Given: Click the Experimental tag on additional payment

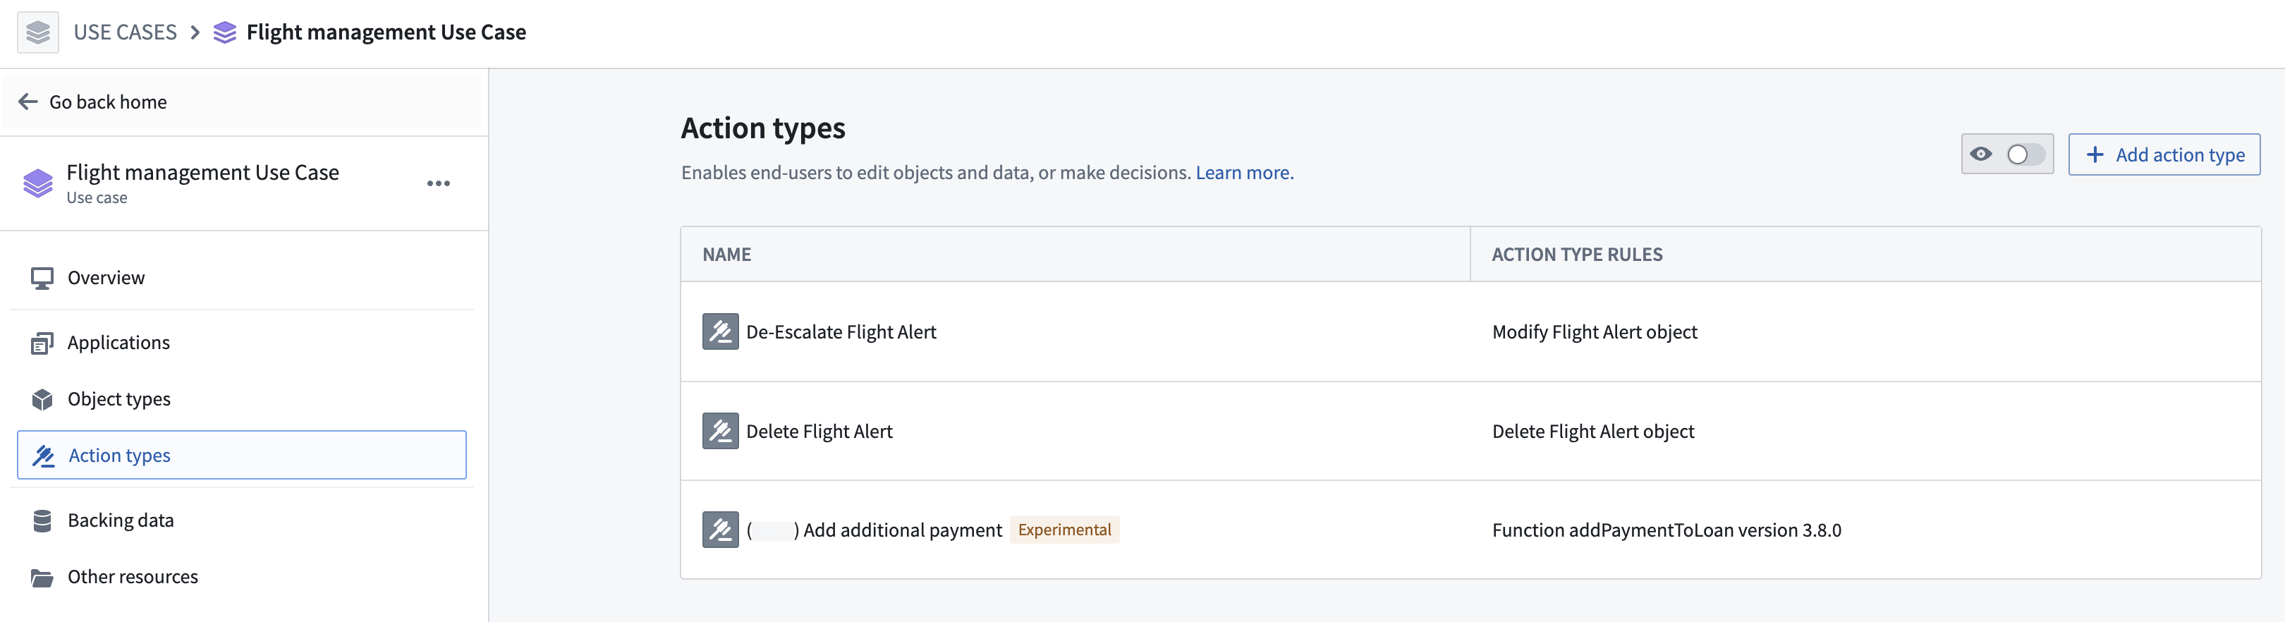Looking at the screenshot, I should (1064, 530).
